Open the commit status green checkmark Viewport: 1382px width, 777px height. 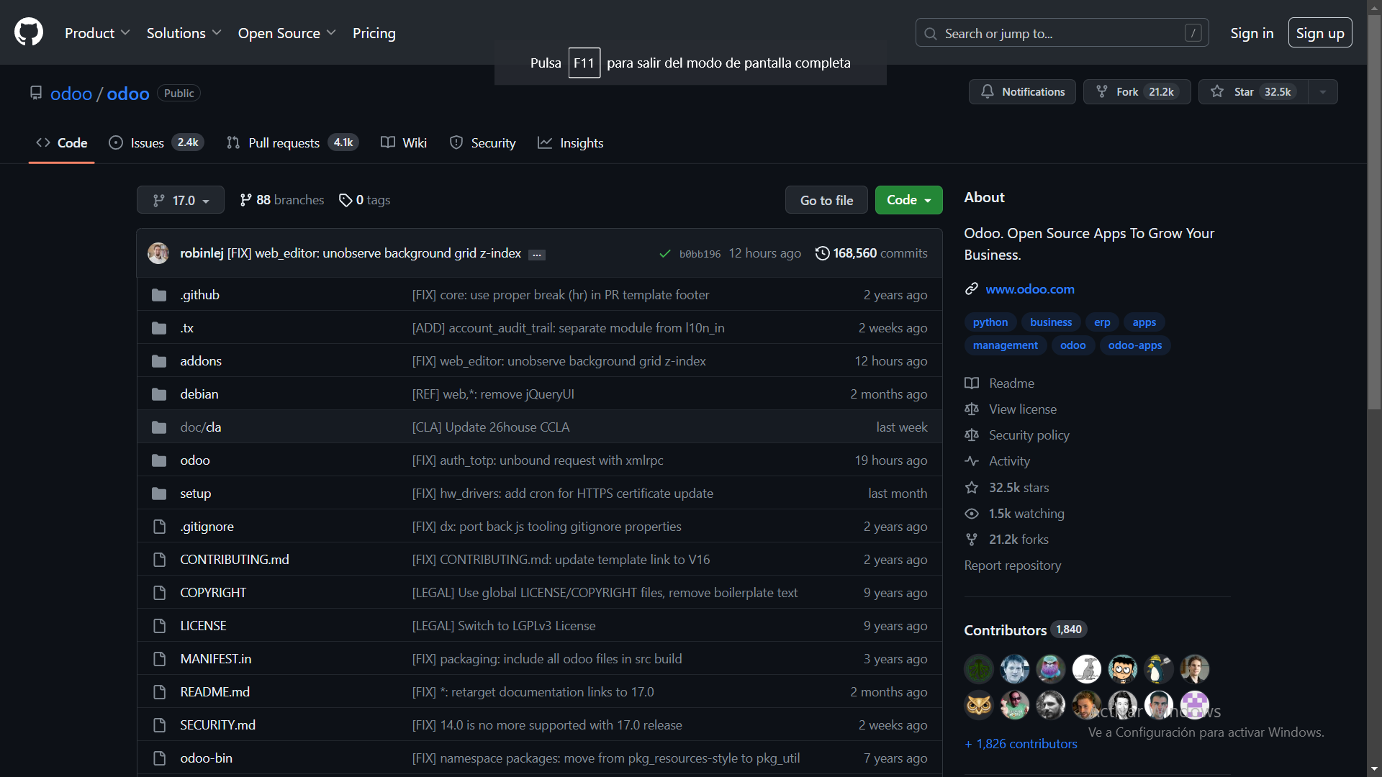[x=665, y=253]
